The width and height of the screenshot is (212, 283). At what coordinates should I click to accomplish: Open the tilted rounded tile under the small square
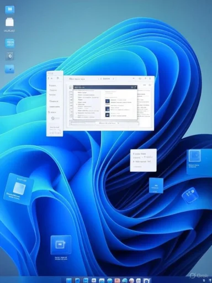(190, 195)
